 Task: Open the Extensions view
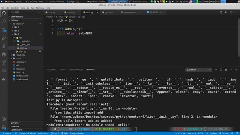[4, 63]
